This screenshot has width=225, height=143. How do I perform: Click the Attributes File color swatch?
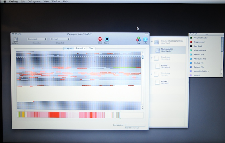coord(191,59)
